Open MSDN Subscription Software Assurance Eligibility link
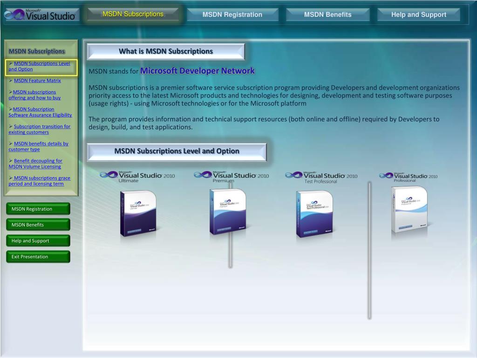The width and height of the screenshot is (477, 358). pos(40,112)
